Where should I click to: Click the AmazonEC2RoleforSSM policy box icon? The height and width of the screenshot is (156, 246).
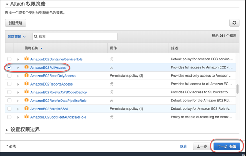[x=26, y=109]
